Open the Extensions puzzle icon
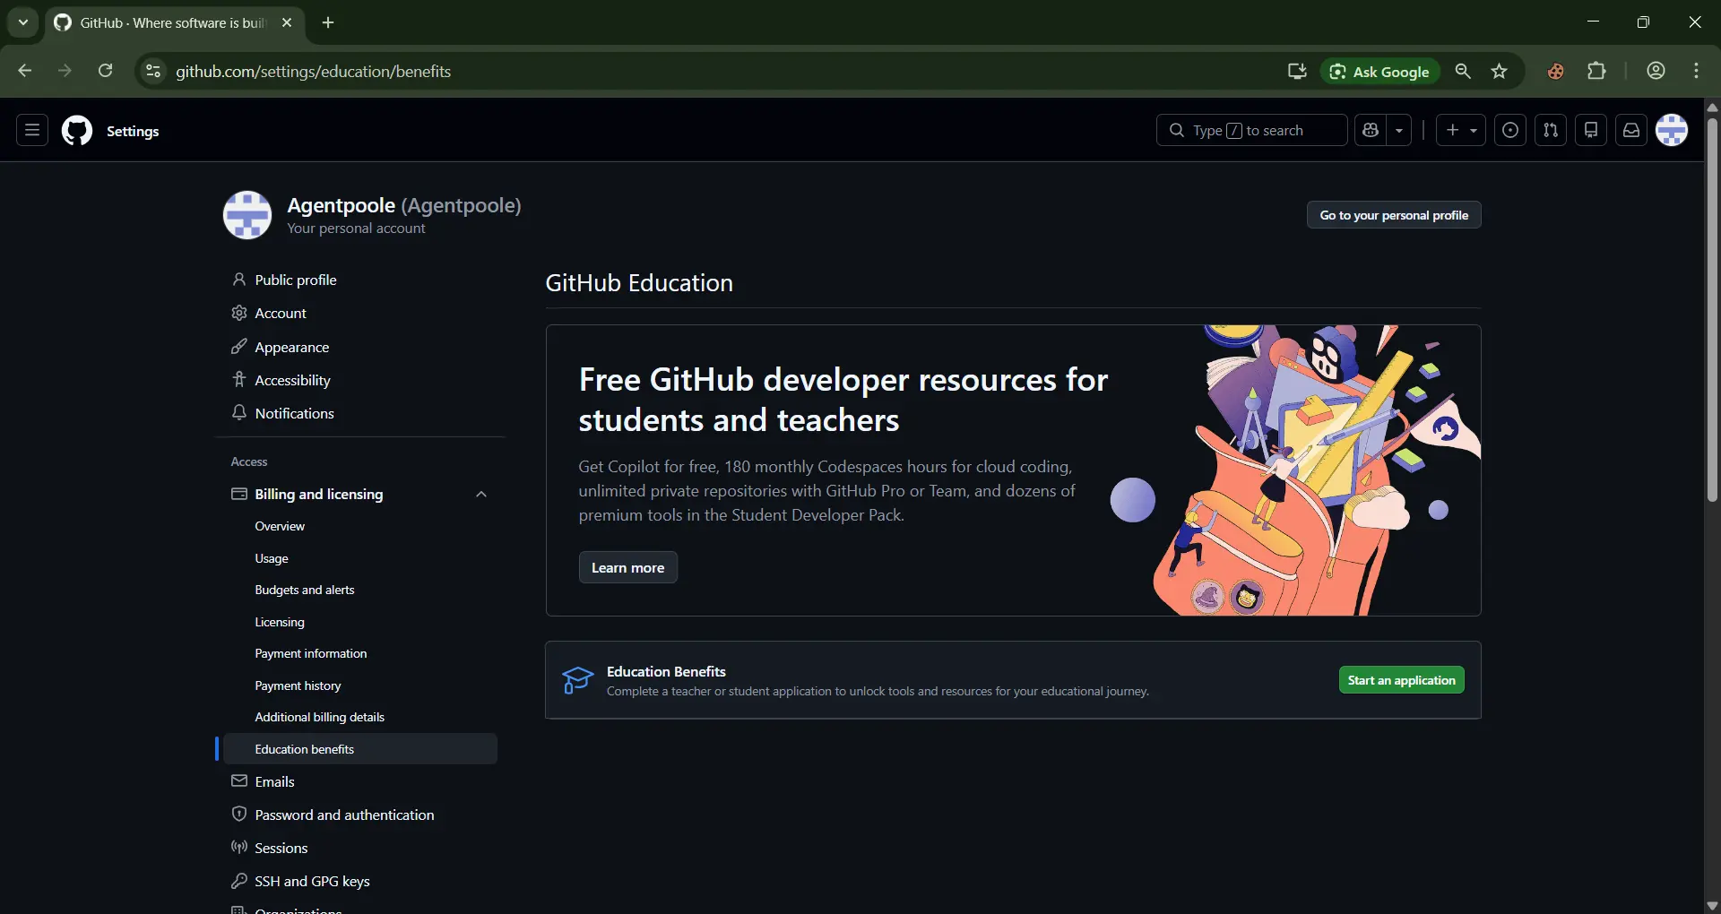 (1596, 71)
